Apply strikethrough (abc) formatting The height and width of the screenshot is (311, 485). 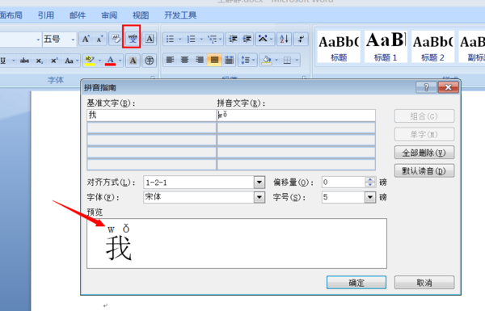pos(24,61)
